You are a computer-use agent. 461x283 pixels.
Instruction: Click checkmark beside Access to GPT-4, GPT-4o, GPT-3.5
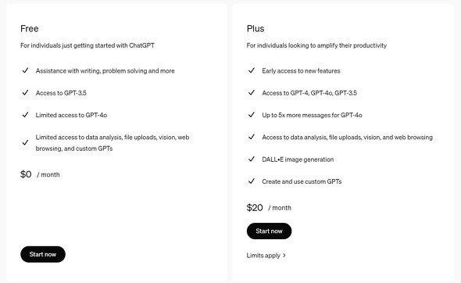pos(252,93)
